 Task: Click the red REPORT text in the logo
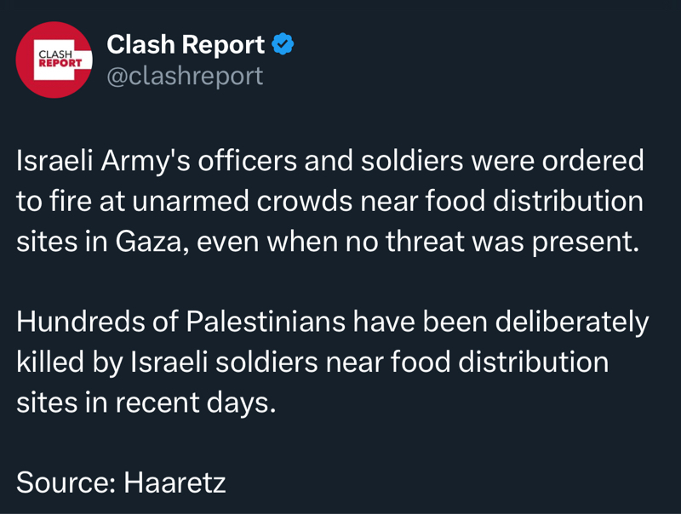coord(60,64)
